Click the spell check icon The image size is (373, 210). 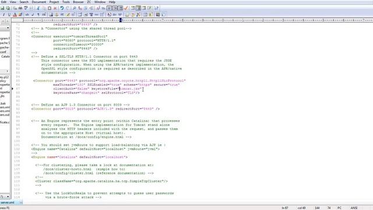pyautogui.click(x=26, y=8)
